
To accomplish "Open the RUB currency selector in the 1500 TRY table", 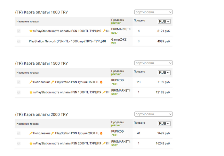I will [164, 73].
